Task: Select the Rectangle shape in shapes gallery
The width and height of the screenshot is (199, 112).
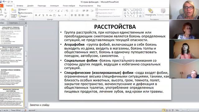Action: coord(134,10)
